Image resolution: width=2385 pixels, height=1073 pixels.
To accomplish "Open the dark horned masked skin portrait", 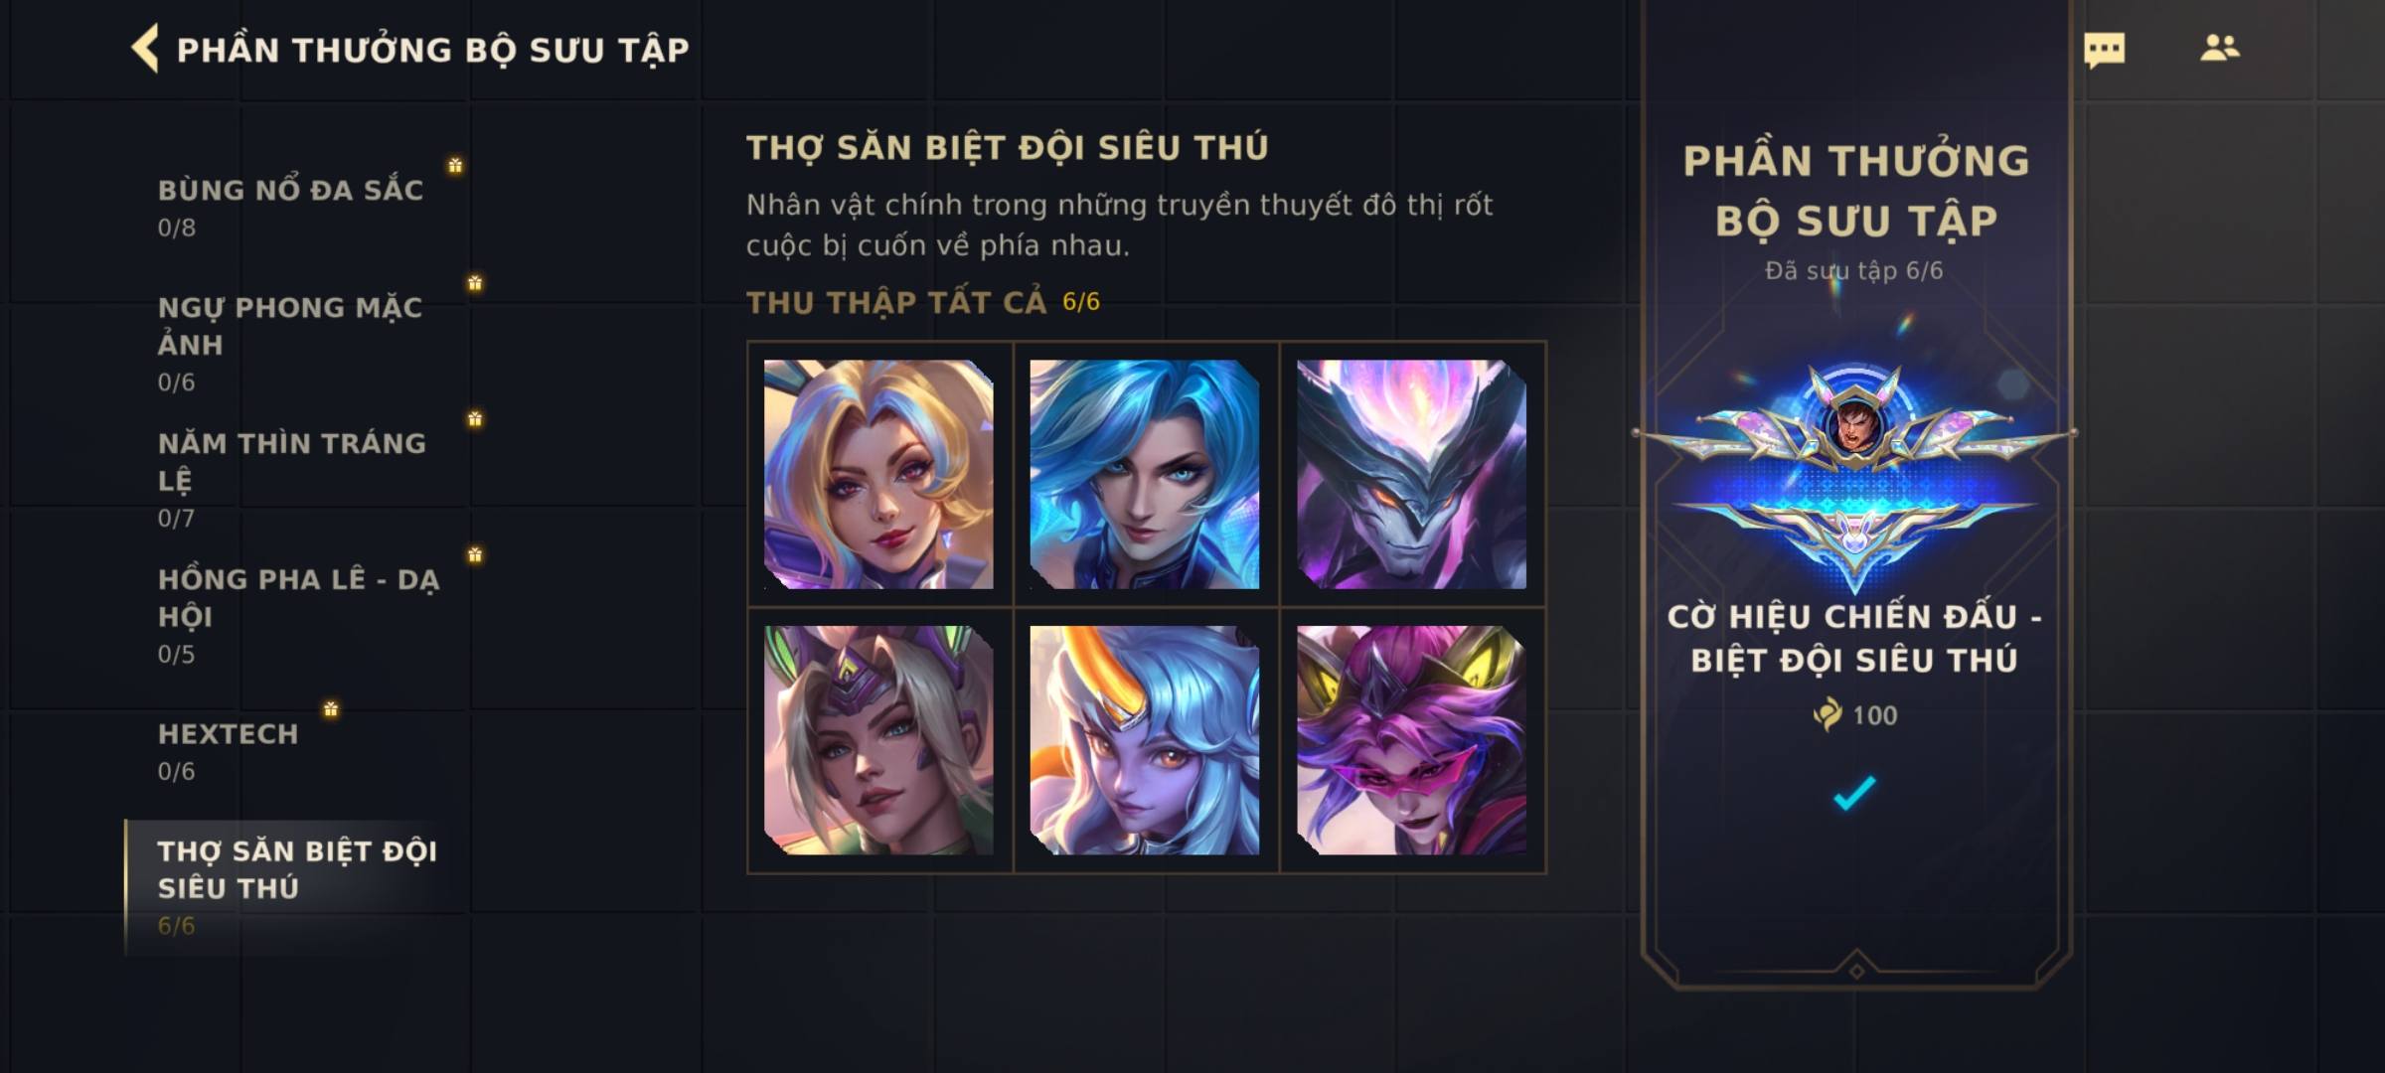I will pos(1411,474).
